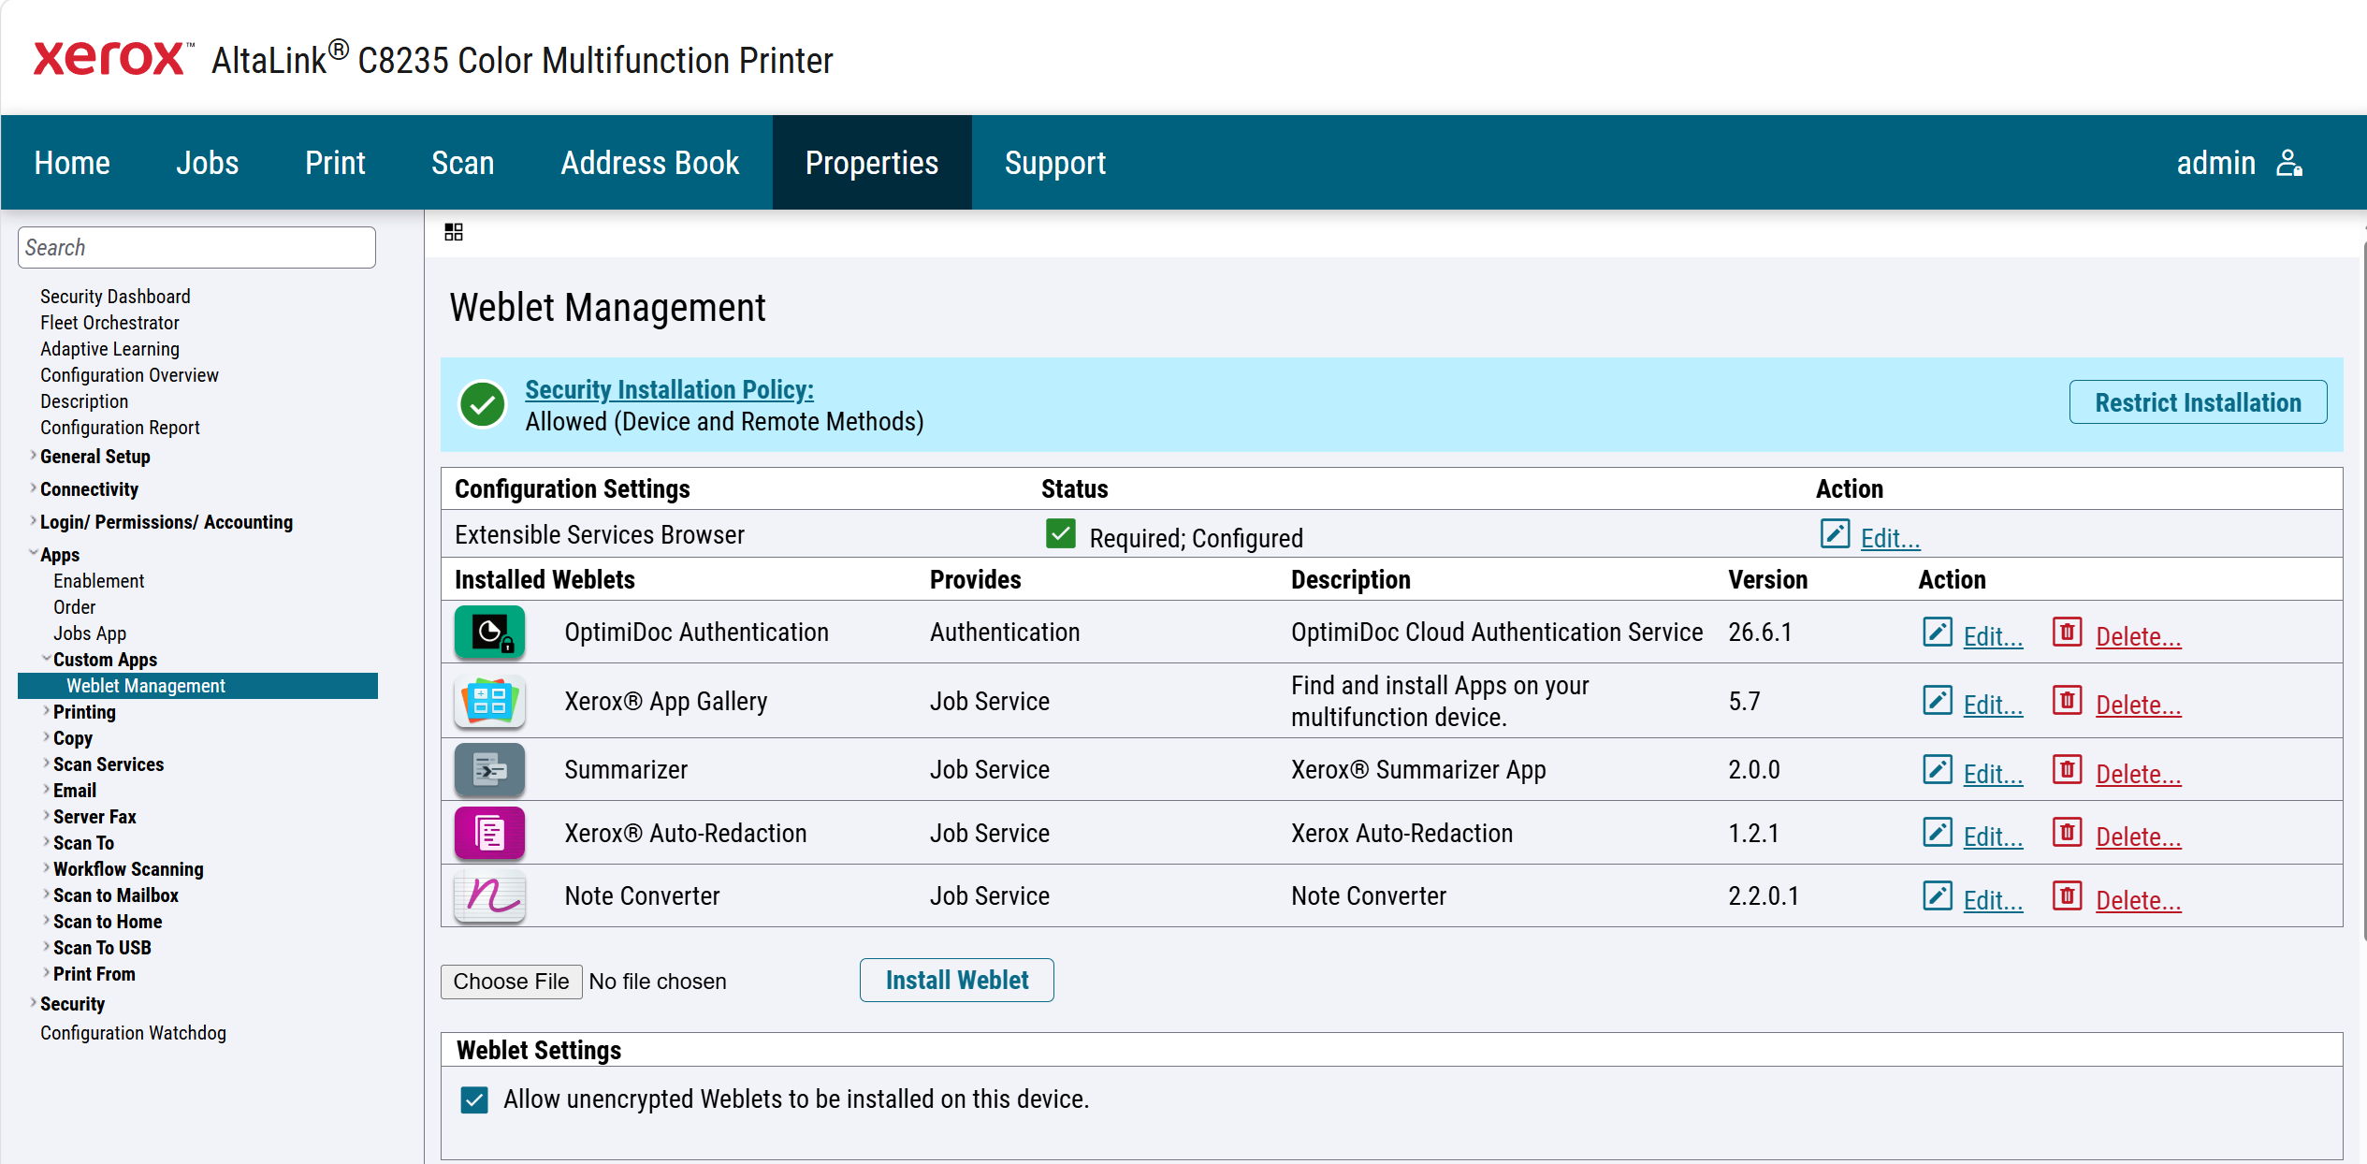2367x1164 pixels.
Task: Click the trash icon for Xerox App Gallery
Action: pos(2067,700)
